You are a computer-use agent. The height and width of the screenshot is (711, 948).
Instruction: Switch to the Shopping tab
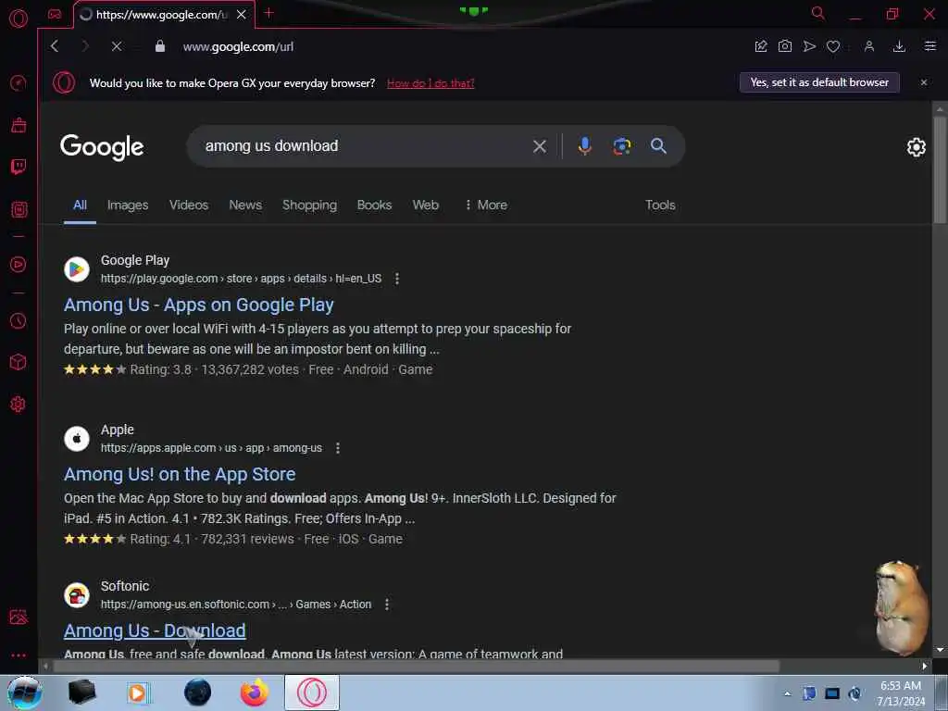[x=309, y=205]
